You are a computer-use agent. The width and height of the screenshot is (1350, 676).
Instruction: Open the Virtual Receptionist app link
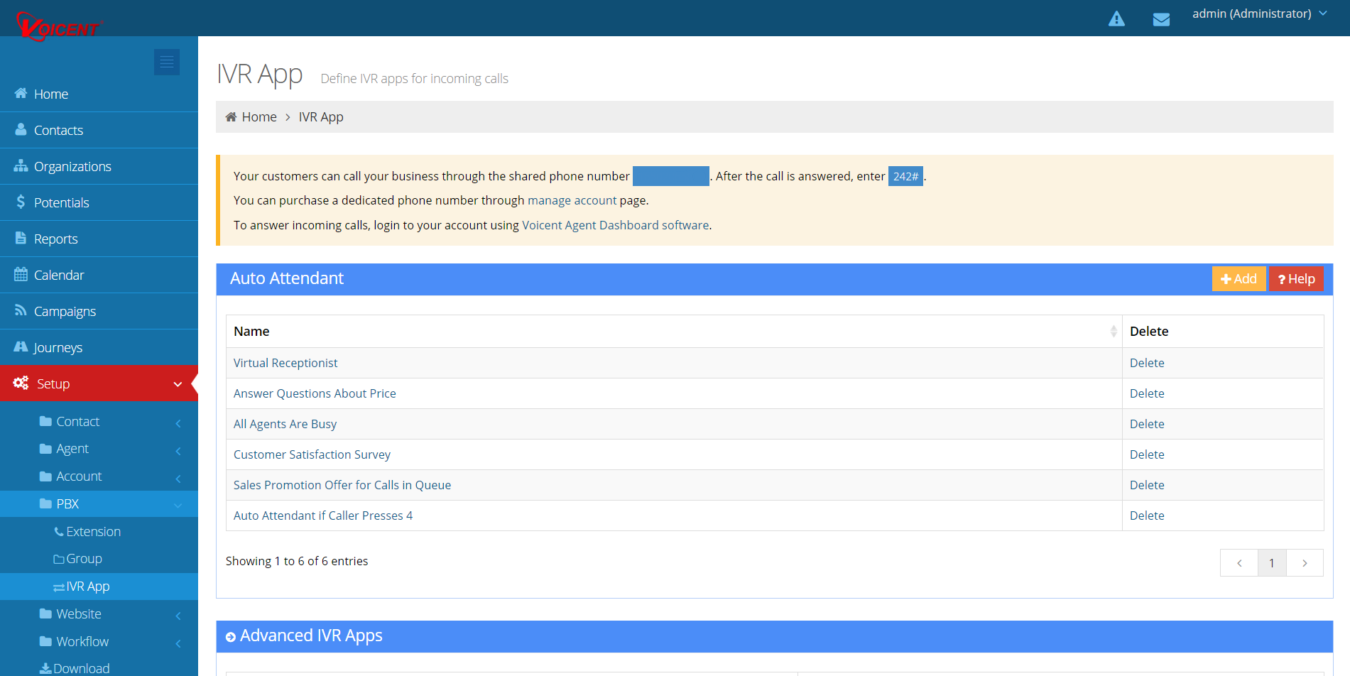[x=285, y=363]
